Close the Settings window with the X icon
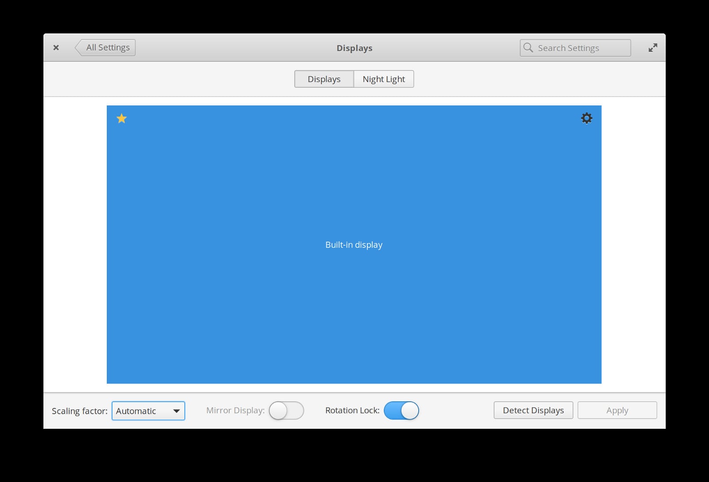This screenshot has width=709, height=482. (x=56, y=47)
